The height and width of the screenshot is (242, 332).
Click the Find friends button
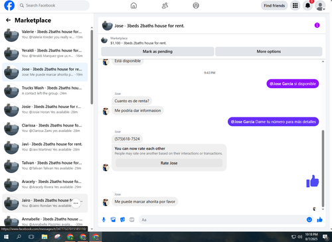point(274,5)
